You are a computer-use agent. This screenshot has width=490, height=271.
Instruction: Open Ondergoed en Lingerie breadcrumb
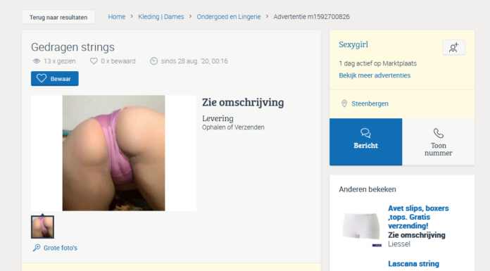tap(228, 17)
